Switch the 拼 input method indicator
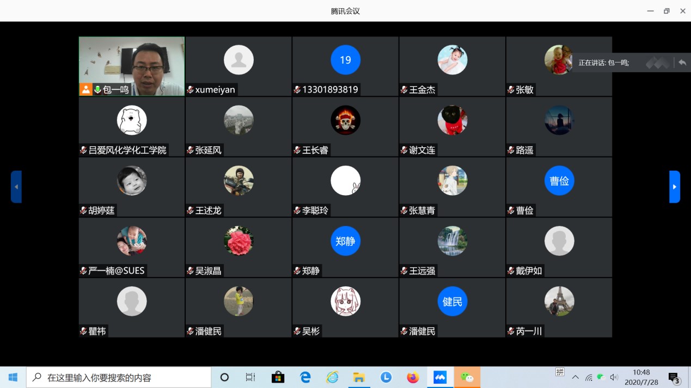This screenshot has height=388, width=691. point(560,372)
